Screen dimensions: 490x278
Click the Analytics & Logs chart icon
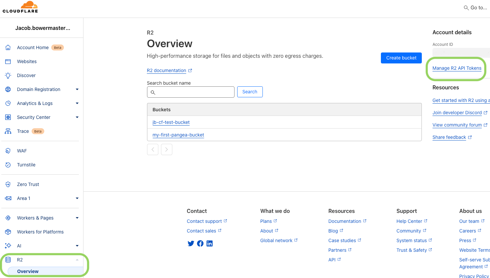click(8, 103)
